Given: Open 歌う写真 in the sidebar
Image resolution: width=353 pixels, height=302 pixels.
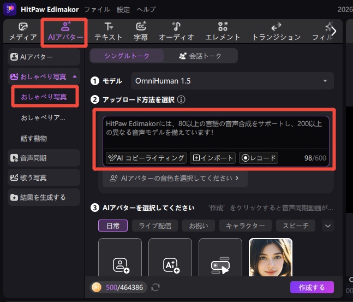Looking at the screenshot, I should (44, 177).
